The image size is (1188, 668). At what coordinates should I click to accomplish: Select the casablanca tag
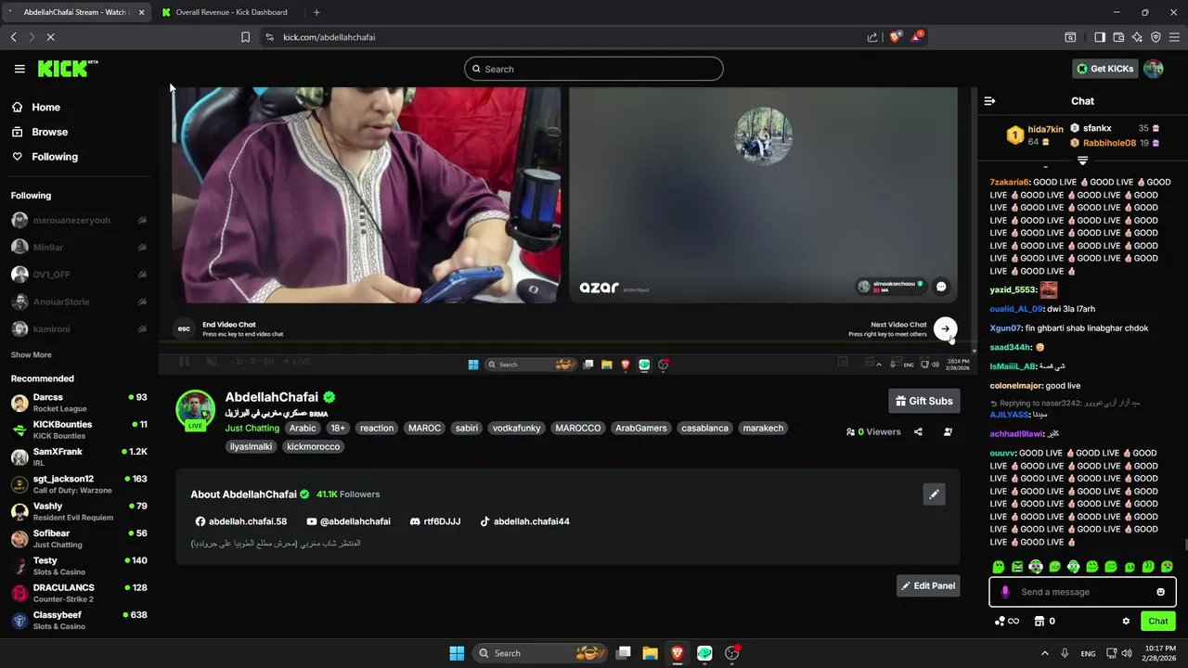point(705,428)
